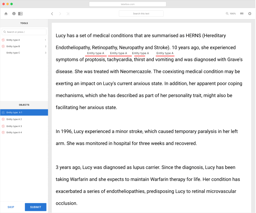Go to the home icon

tap(6, 14)
